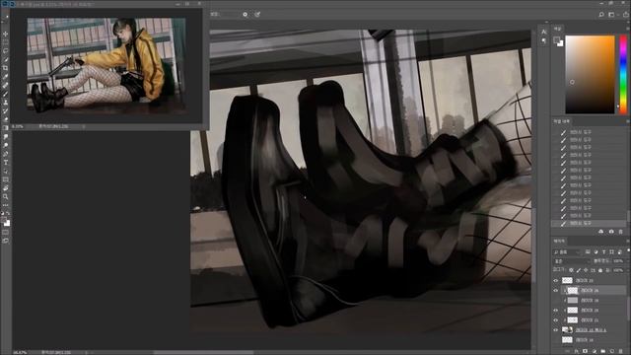The height and width of the screenshot is (355, 631).
Task: Click the search icon at top right
Action: (601, 15)
